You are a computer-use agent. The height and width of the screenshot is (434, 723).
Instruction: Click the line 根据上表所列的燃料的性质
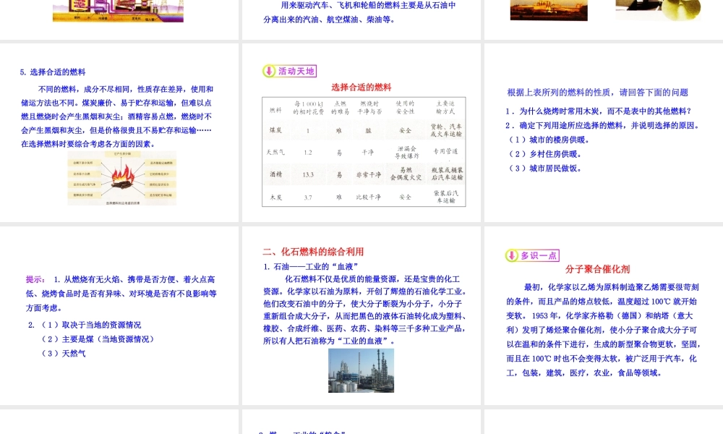coord(598,93)
